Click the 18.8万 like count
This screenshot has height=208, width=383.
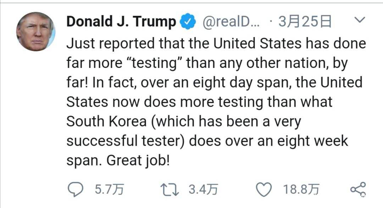click(301, 190)
